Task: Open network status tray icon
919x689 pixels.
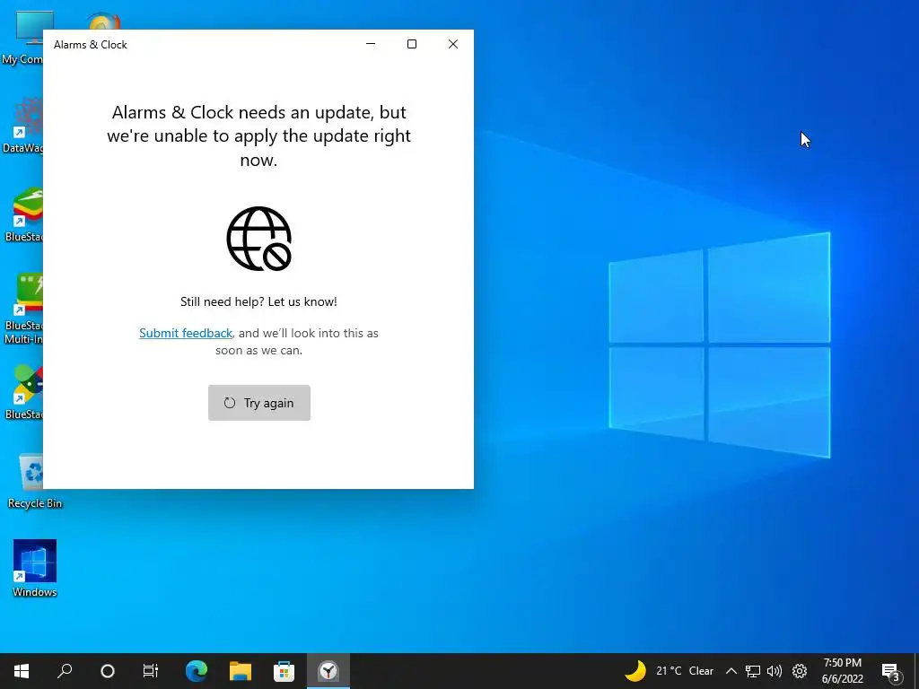Action: (x=753, y=671)
